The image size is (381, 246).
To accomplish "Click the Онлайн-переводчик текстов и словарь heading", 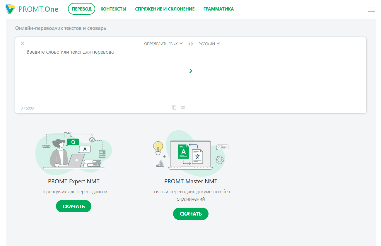I will pyautogui.click(x=61, y=28).
